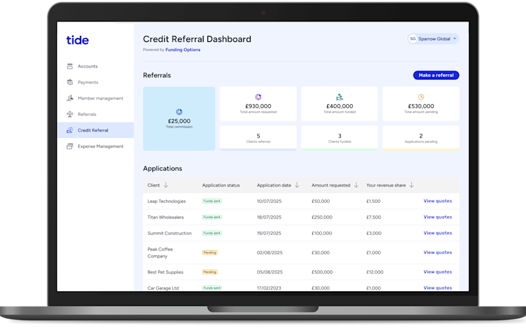This screenshot has height=328, width=526.
Task: Click the Summit Construction client name
Action: (169, 233)
